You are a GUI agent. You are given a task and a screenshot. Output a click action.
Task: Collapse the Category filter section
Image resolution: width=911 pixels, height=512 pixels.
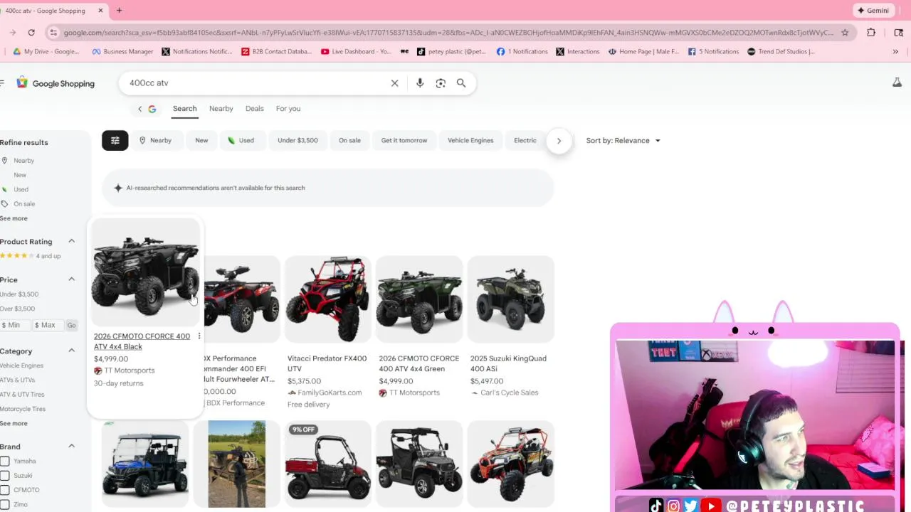pyautogui.click(x=71, y=351)
